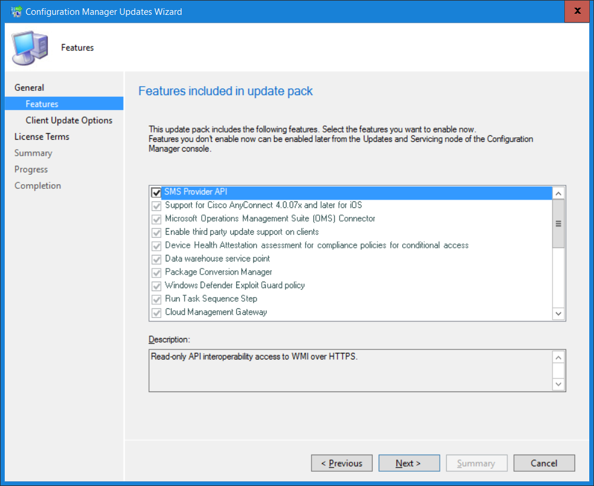
Task: Click the Previous button
Action: coord(342,463)
